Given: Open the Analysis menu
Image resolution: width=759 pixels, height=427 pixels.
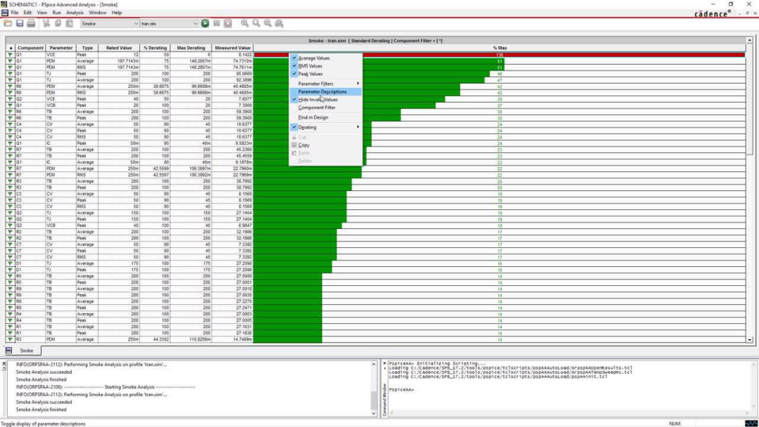Looking at the screenshot, I should 74,13.
